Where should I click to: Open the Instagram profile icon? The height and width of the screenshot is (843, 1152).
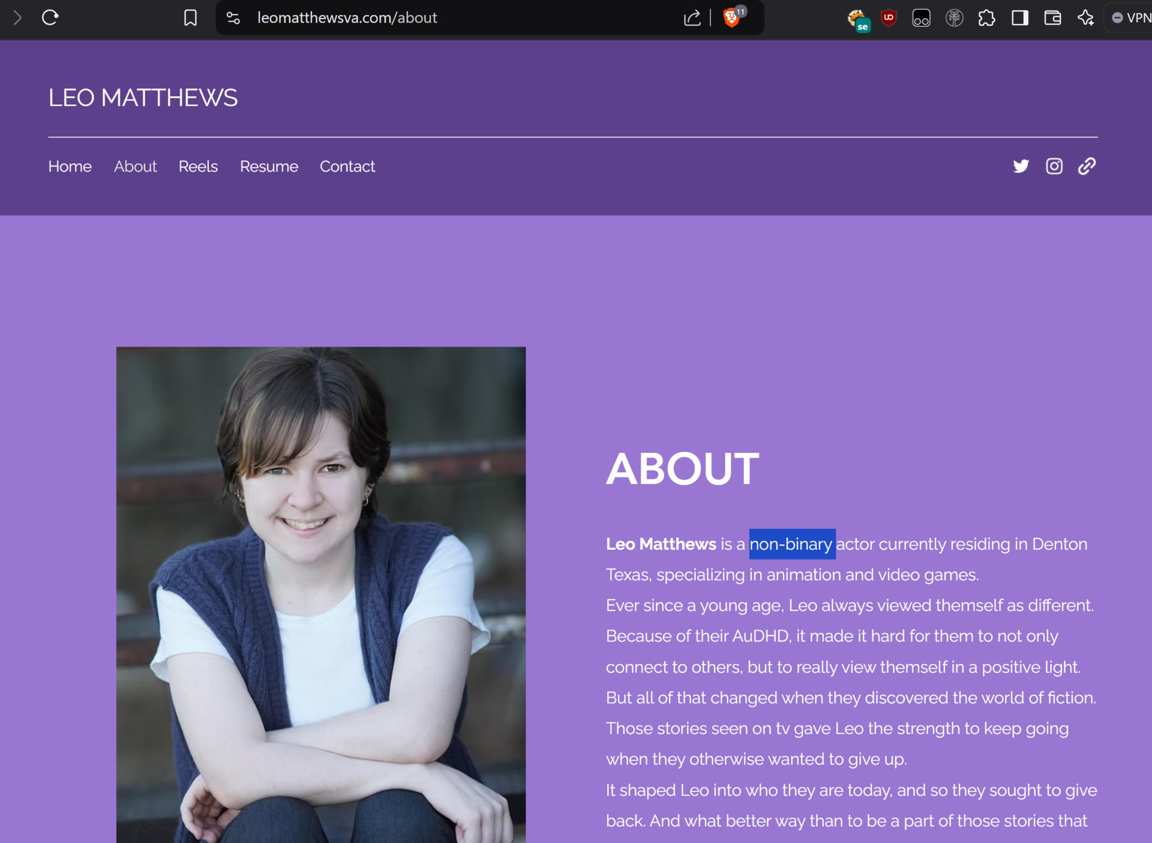1054,166
